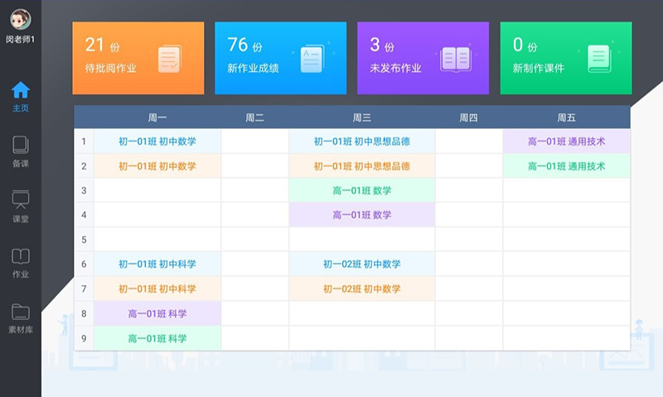Open the orange 21 份 待批阅作业 card
Image resolution: width=663 pixels, height=397 pixels.
pyautogui.click(x=138, y=58)
